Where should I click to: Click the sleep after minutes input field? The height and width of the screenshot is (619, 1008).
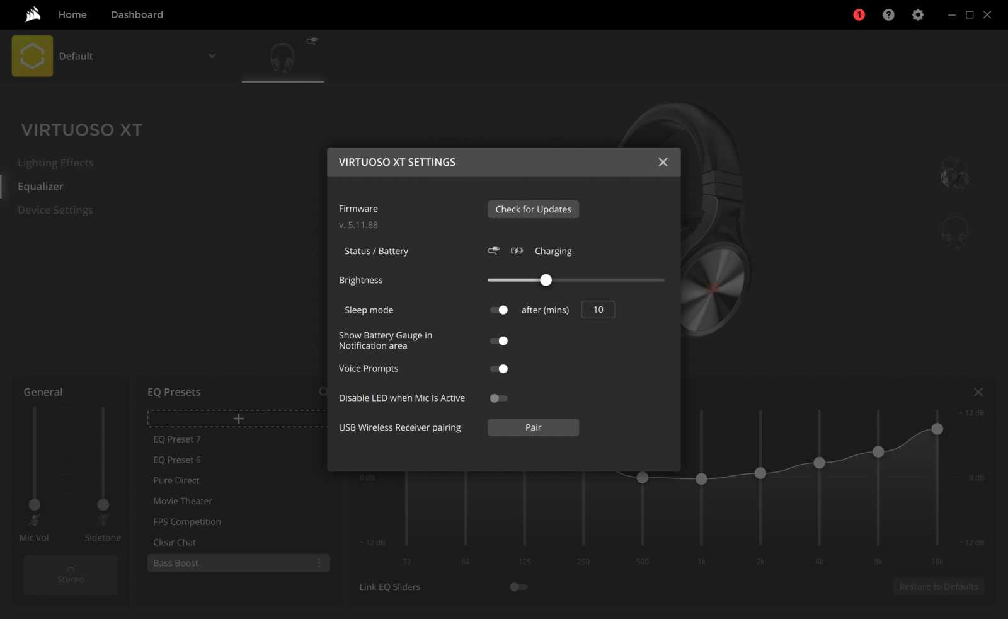(x=598, y=309)
